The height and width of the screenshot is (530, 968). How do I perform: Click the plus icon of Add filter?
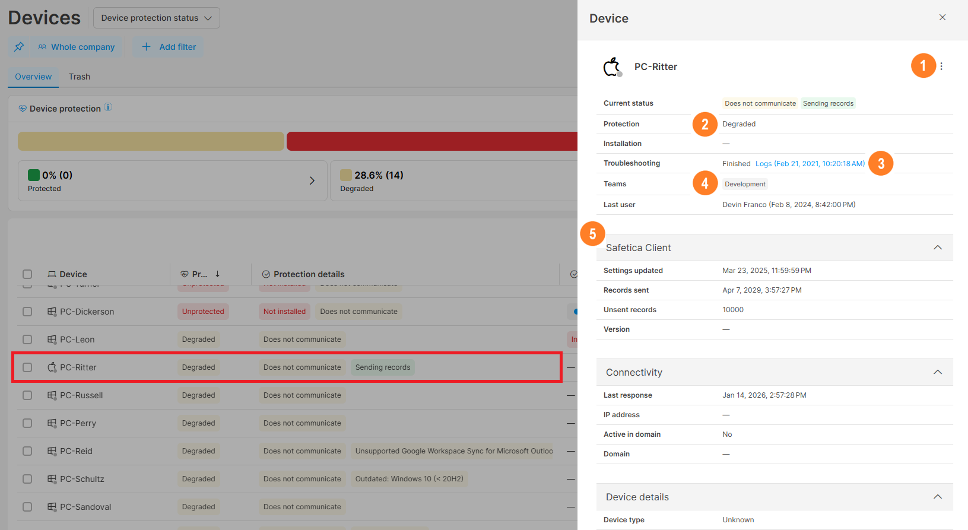146,47
